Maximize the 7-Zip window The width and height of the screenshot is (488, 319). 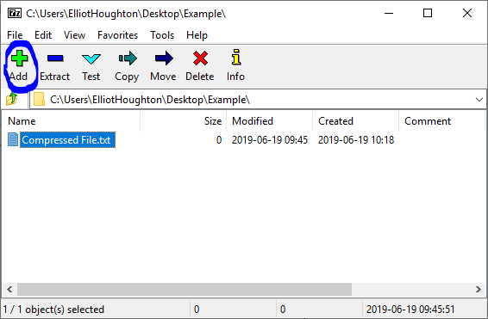click(428, 14)
